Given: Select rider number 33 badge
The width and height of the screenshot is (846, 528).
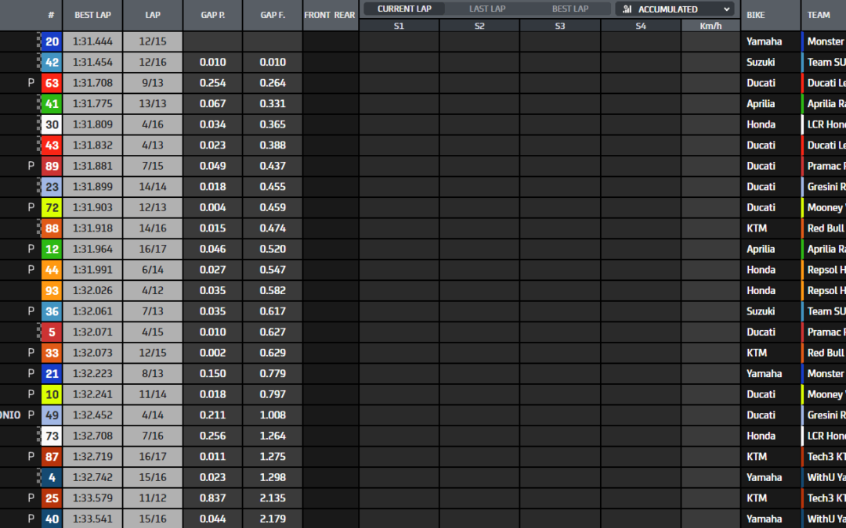Looking at the screenshot, I should pyautogui.click(x=52, y=353).
